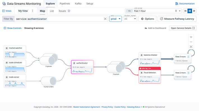The width and height of the screenshot is (199, 111).
Task: Click expander icon on View 3 more
Action: [x=188, y=57]
